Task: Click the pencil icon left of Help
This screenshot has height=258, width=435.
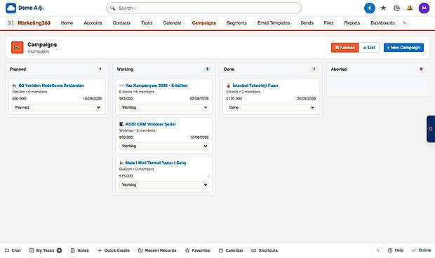Action: [x=377, y=250]
